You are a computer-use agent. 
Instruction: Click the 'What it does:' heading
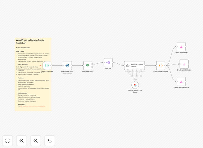tap(20, 51)
